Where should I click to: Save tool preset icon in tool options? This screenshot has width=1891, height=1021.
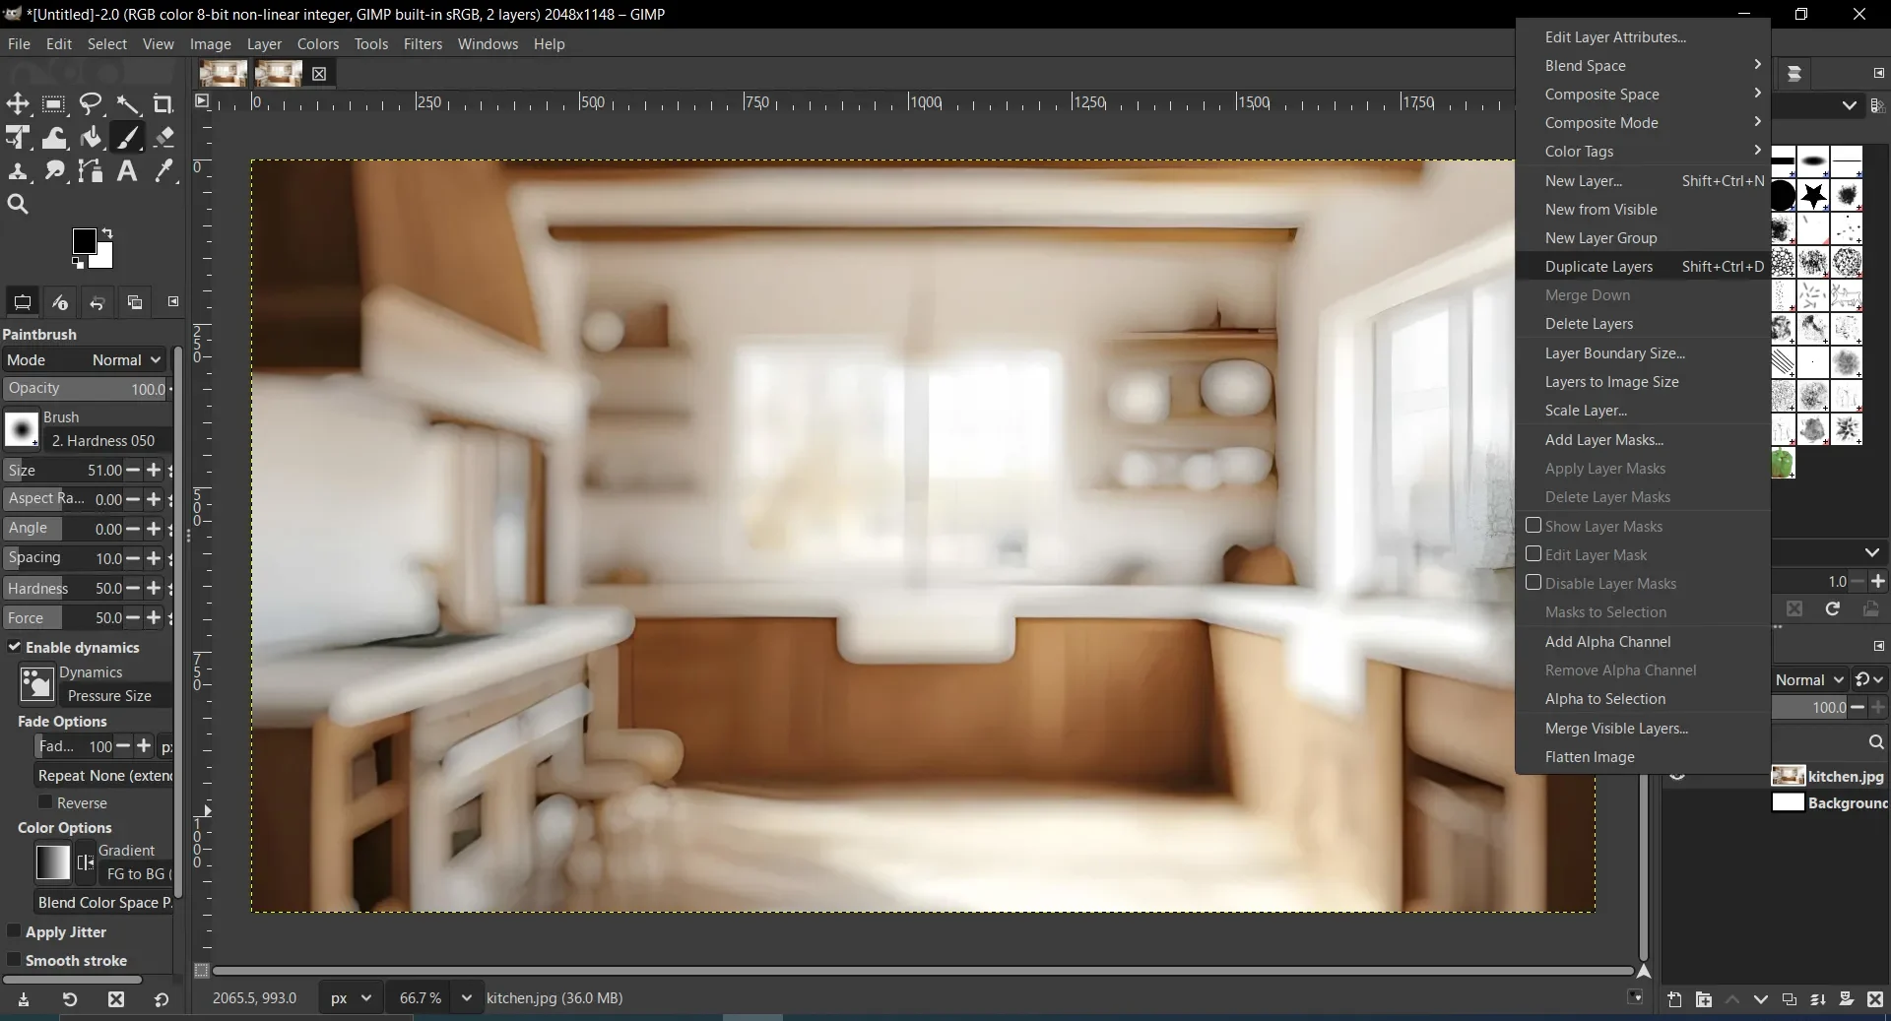pyautogui.click(x=24, y=999)
